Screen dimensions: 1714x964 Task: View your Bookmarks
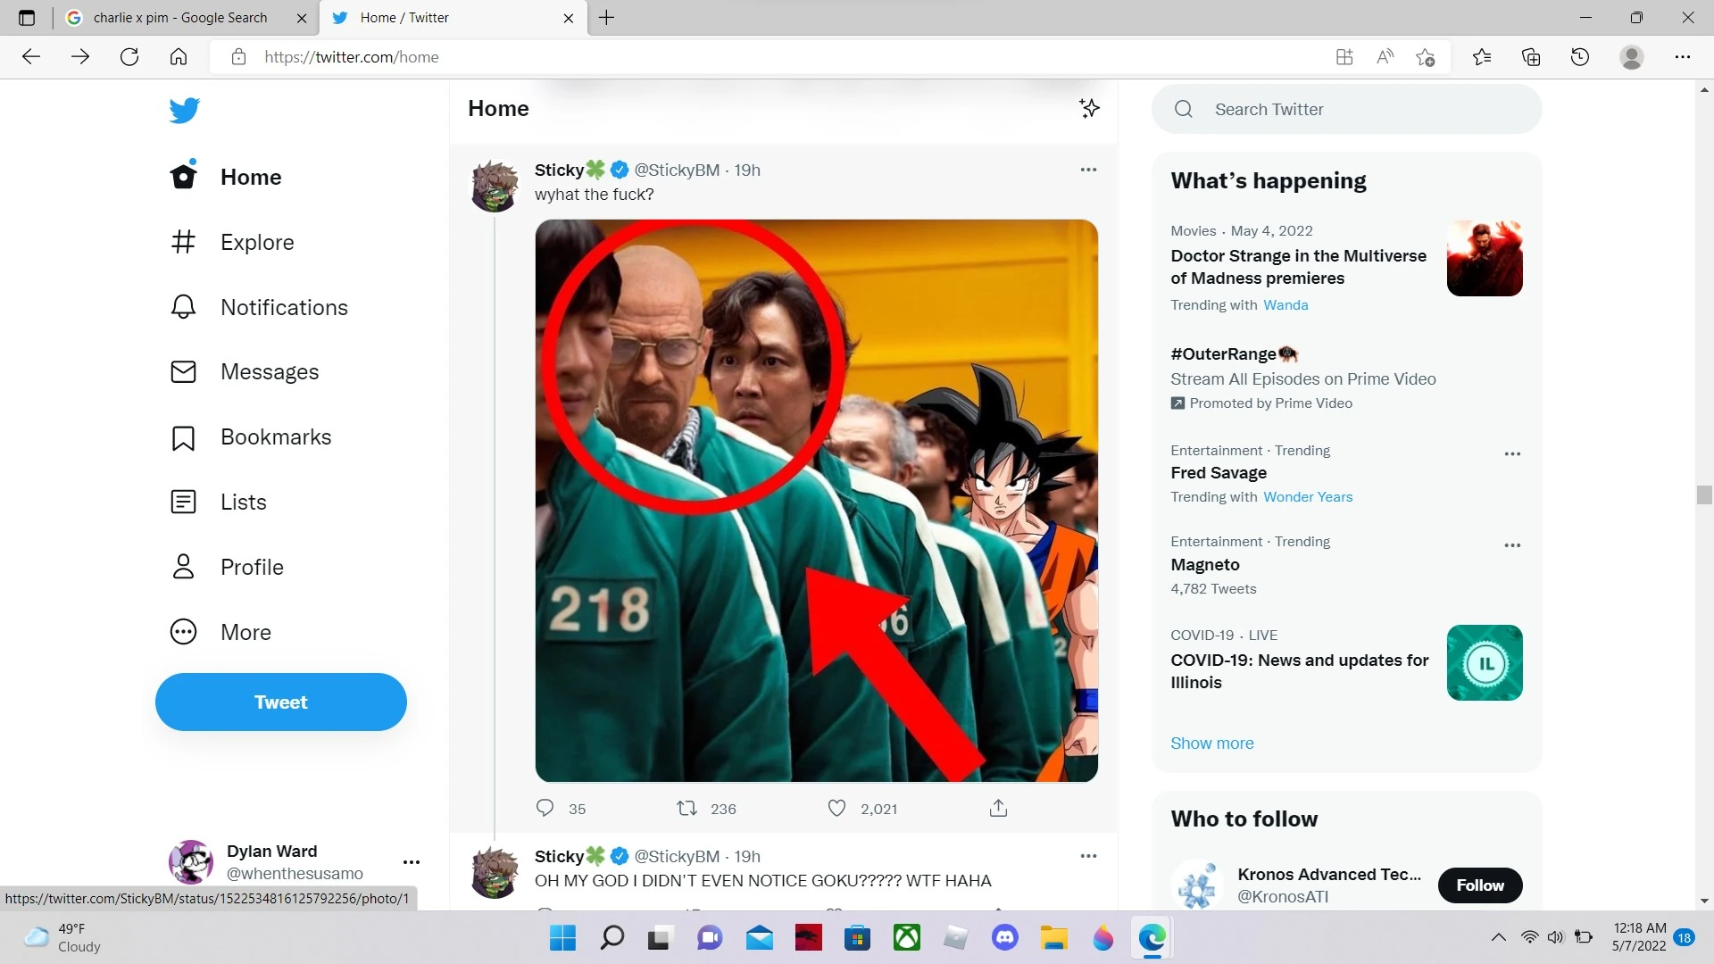(275, 436)
